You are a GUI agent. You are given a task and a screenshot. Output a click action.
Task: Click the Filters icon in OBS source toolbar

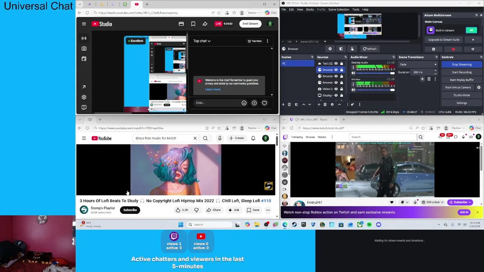pyautogui.click(x=341, y=49)
